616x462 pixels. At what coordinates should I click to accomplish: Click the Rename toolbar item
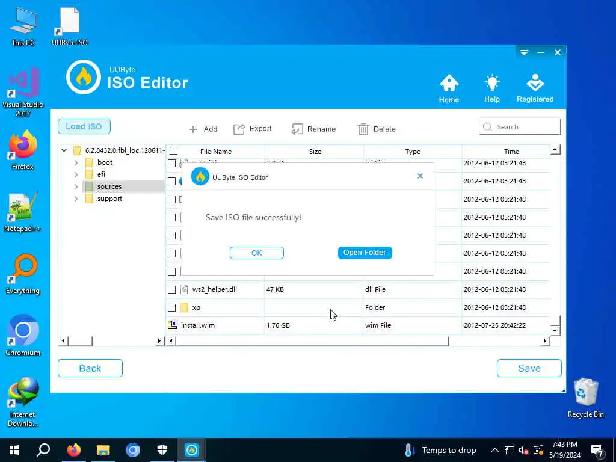point(313,129)
